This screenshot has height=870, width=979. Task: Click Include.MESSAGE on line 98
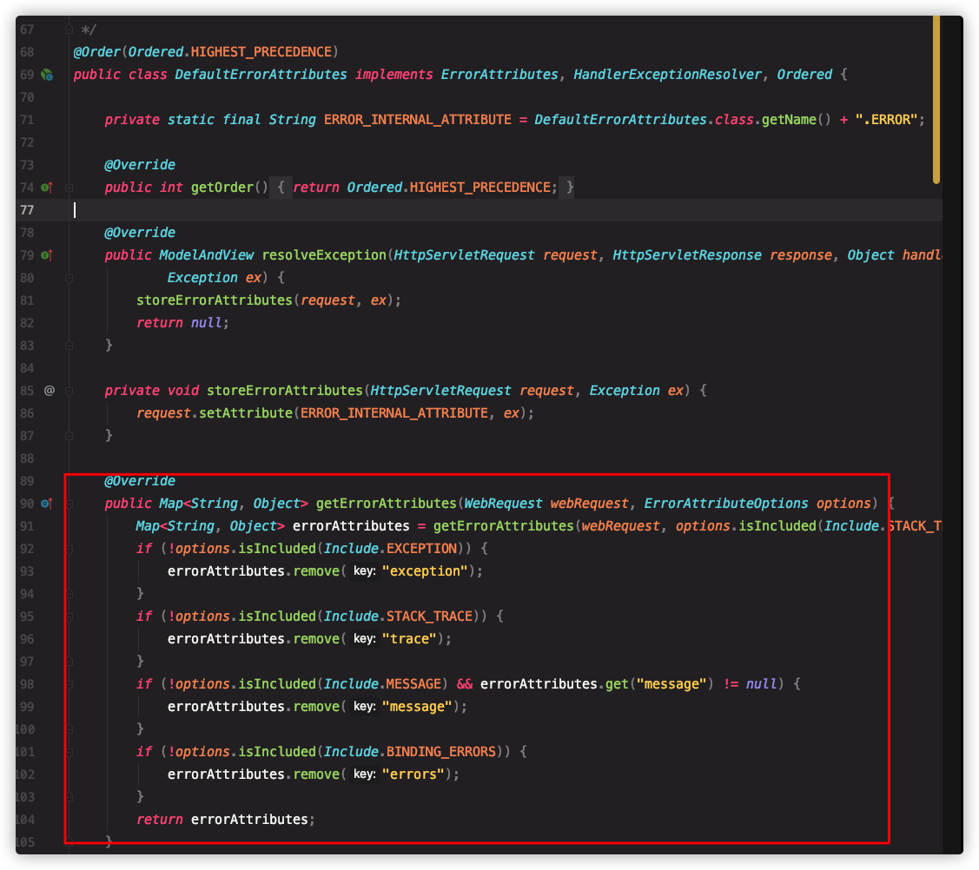click(382, 684)
